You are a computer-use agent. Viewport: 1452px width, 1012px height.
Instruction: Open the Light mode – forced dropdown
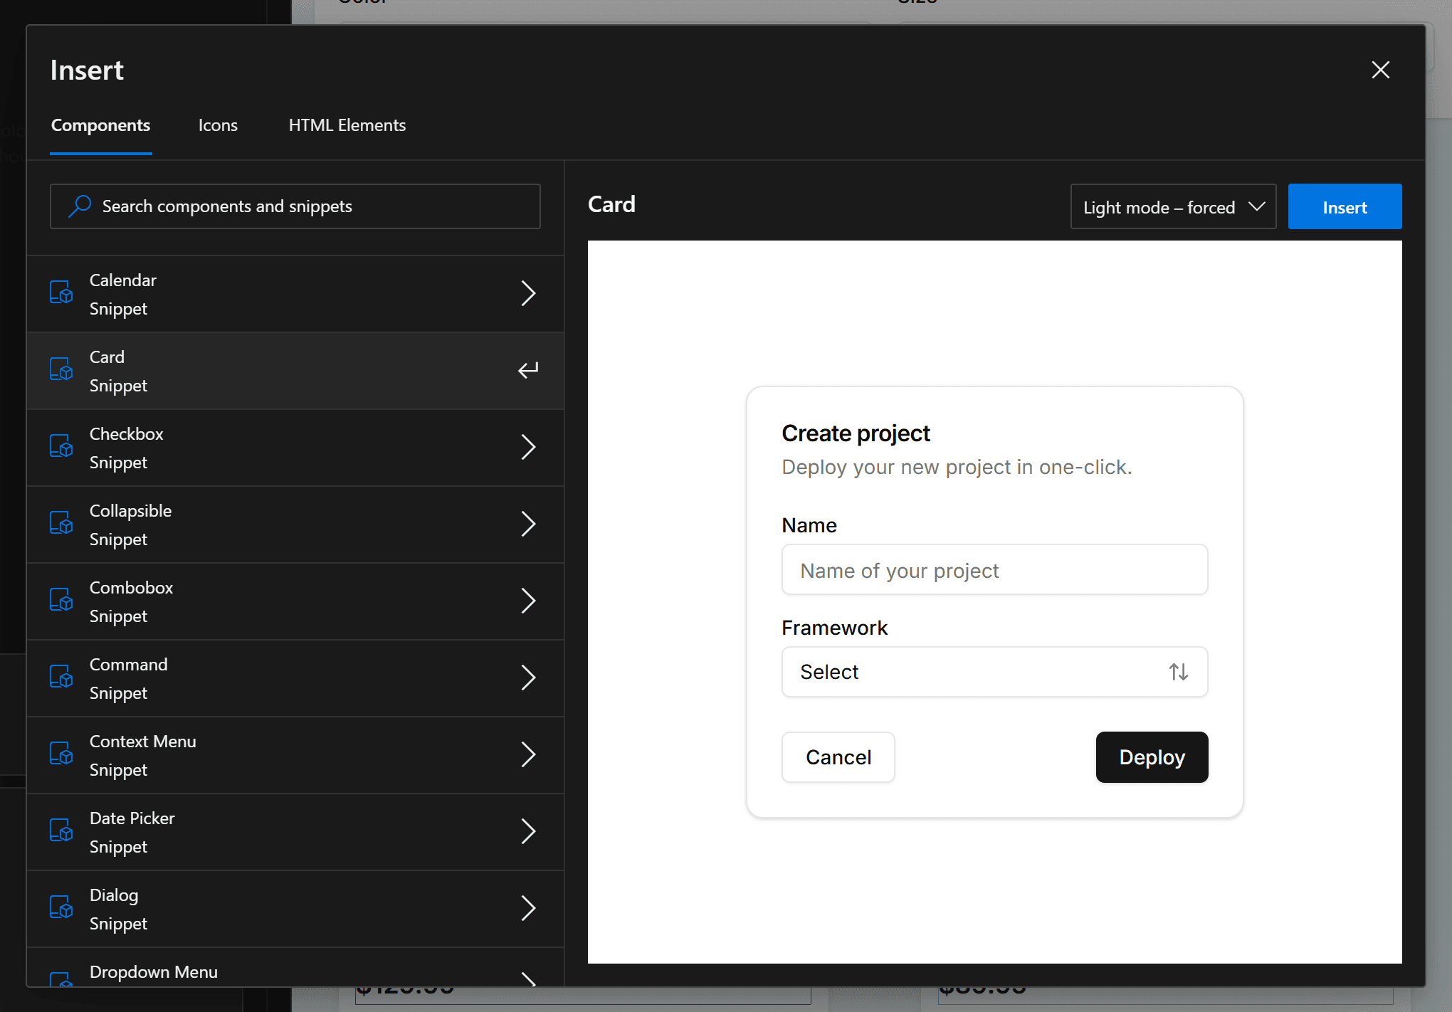1173,207
